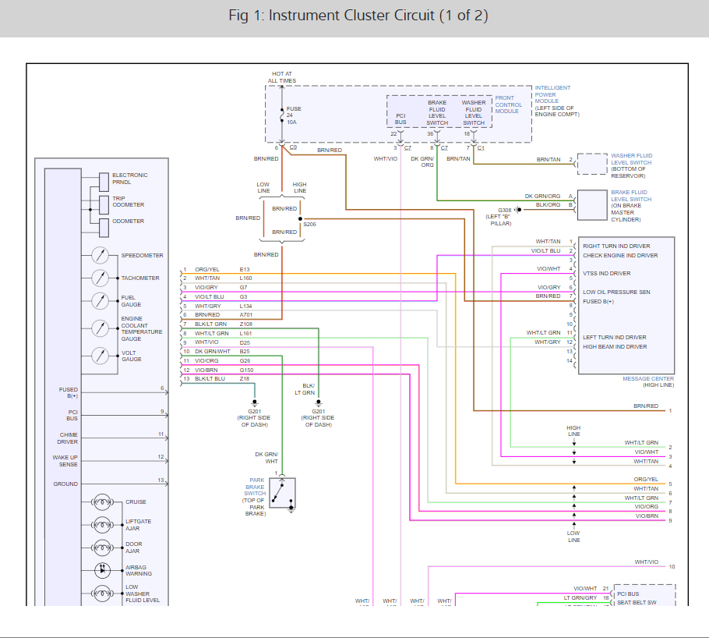Click the Front Control Module label
This screenshot has height=638, width=709.
[508, 105]
